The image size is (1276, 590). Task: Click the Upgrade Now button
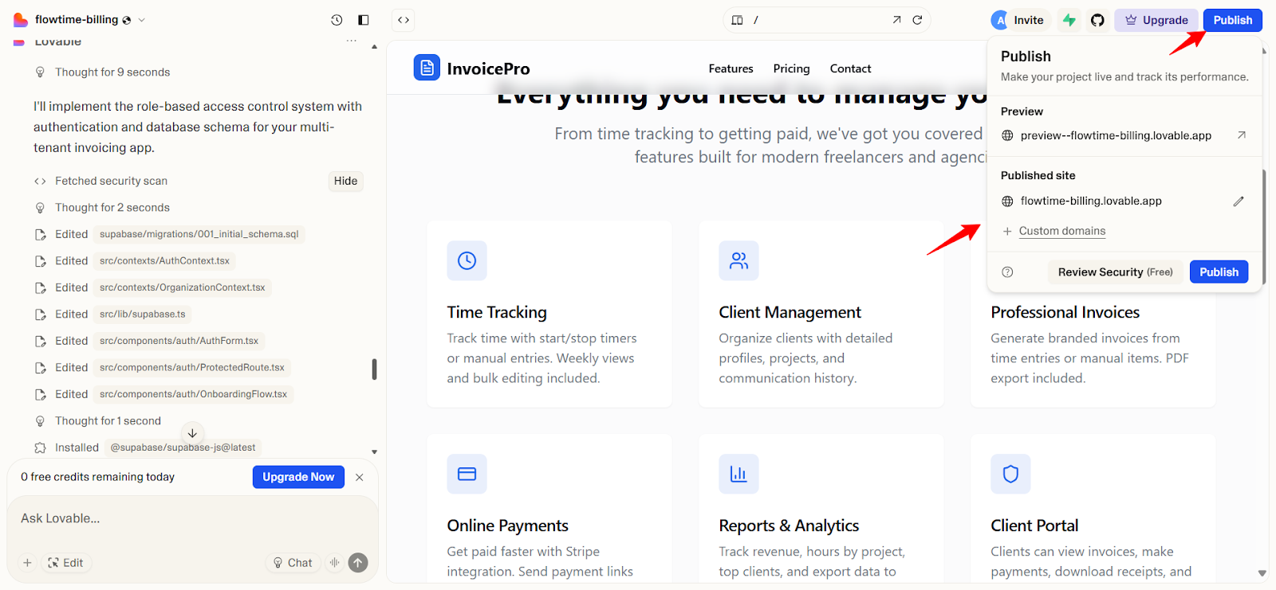pyautogui.click(x=298, y=477)
